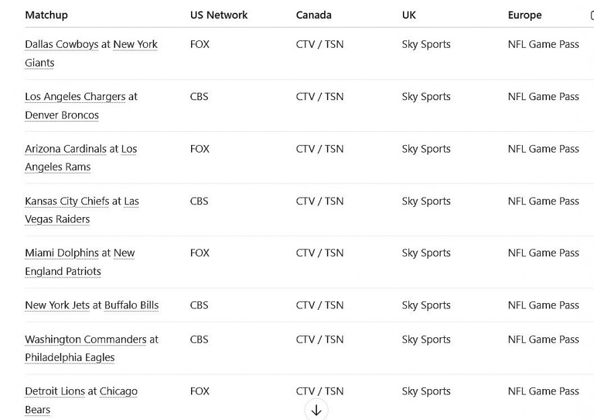The image size is (594, 420).
Task: Open the Dallas Cowboys team page
Action: pos(57,44)
